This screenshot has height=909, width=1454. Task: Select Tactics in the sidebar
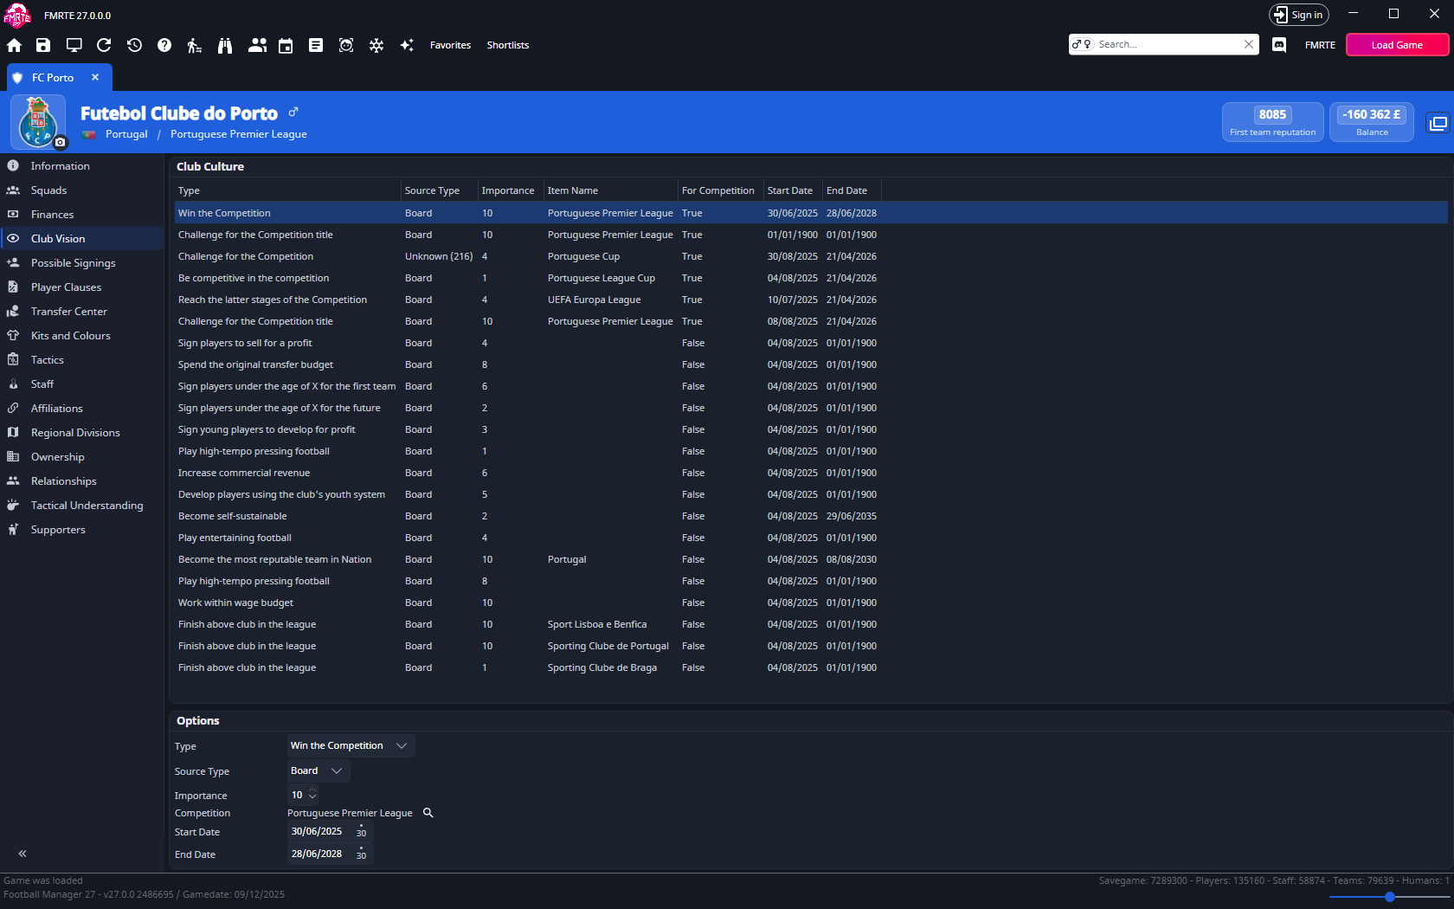pyautogui.click(x=81, y=360)
